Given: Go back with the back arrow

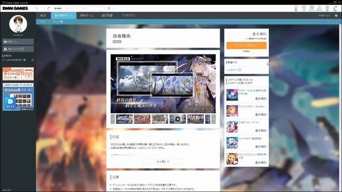Looking at the screenshot, I should [x=37, y=9].
